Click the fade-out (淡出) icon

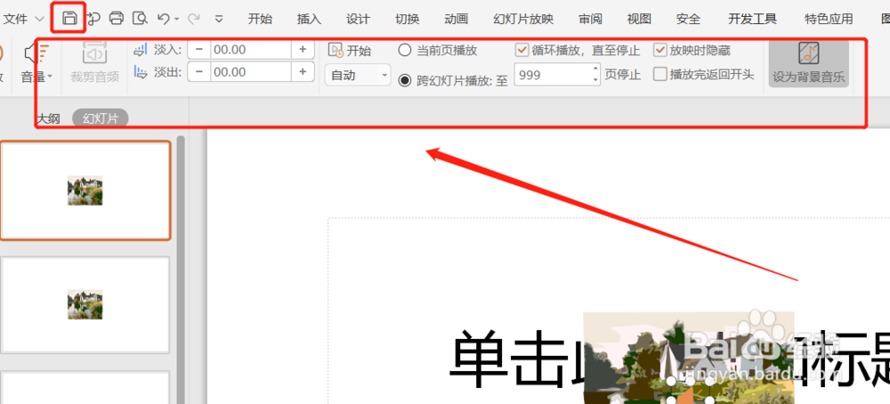[141, 72]
